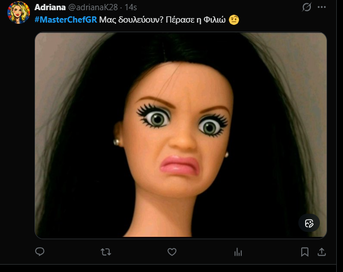Open the doll face image
Image resolution: width=343 pixels, height=272 pixels.
(x=181, y=135)
